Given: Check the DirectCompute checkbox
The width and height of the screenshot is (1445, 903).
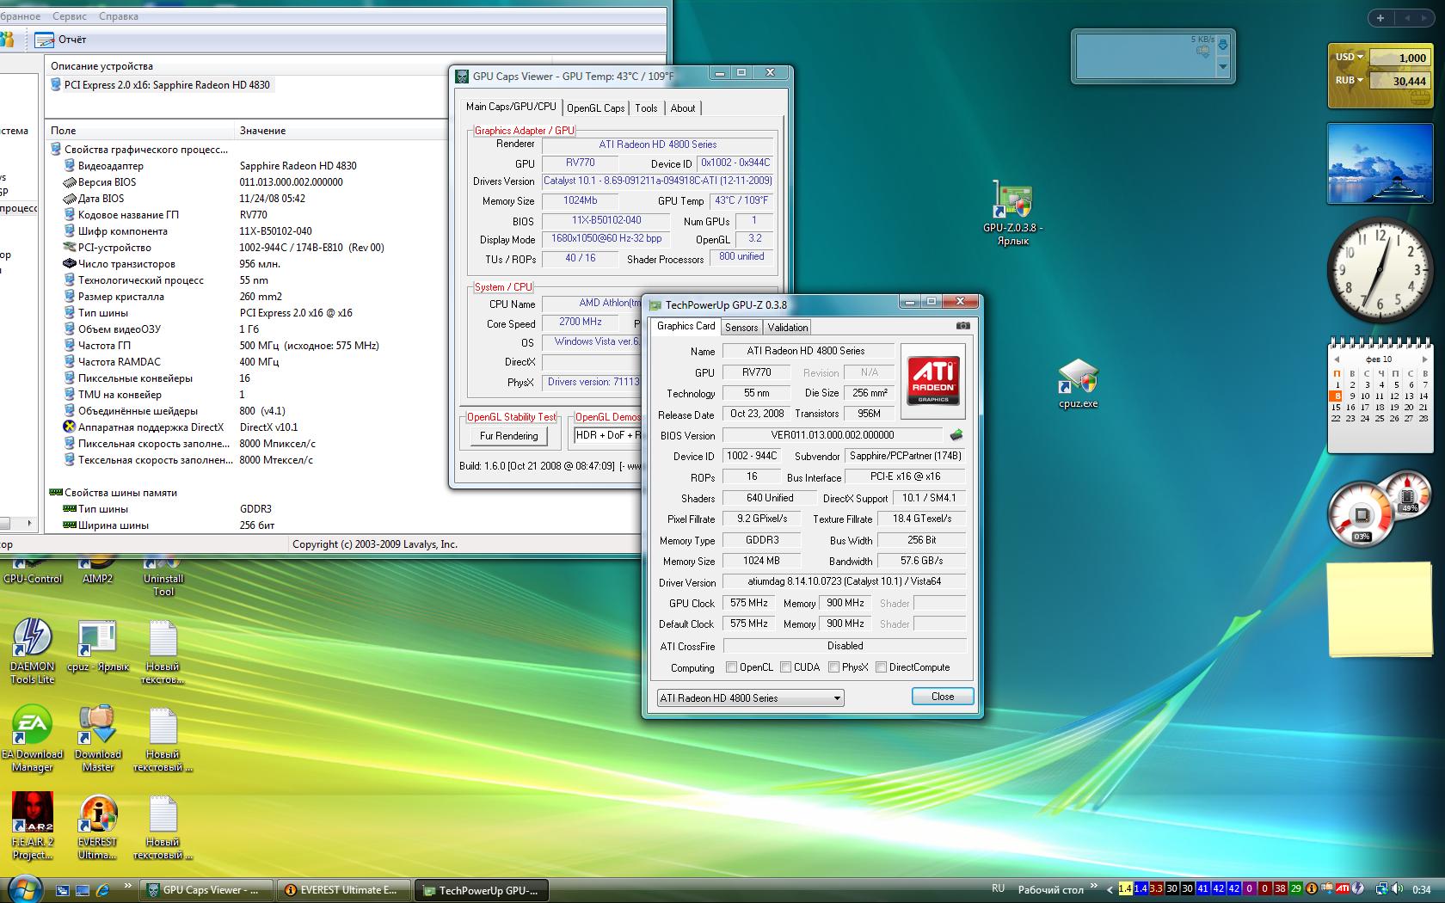Looking at the screenshot, I should 881,667.
